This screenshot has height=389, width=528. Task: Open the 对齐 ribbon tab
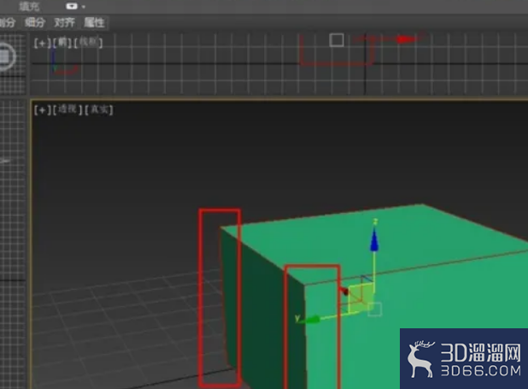coord(64,22)
